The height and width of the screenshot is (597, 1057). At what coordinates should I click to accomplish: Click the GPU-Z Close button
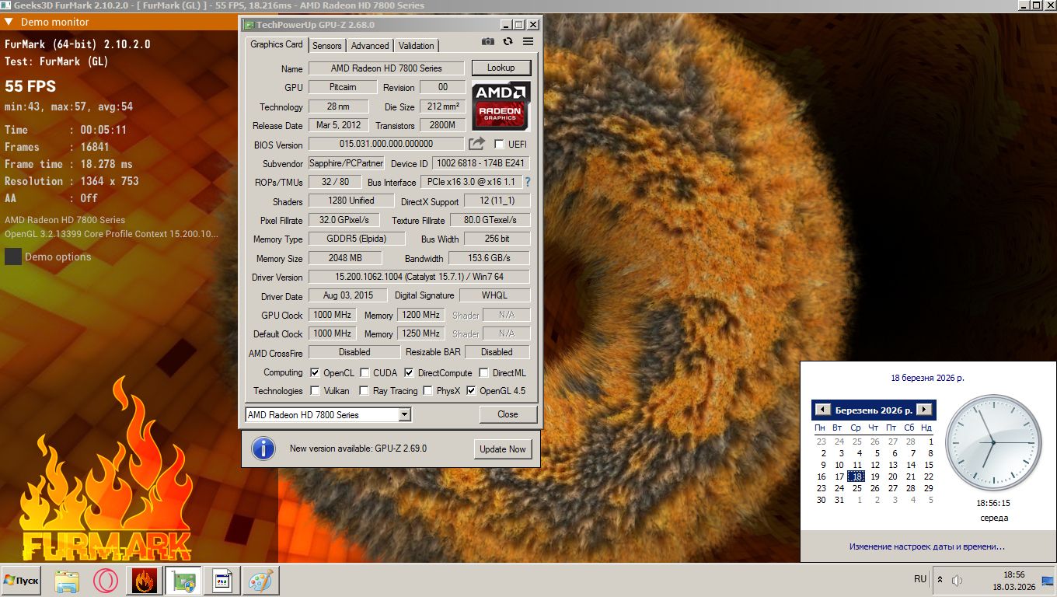(508, 414)
